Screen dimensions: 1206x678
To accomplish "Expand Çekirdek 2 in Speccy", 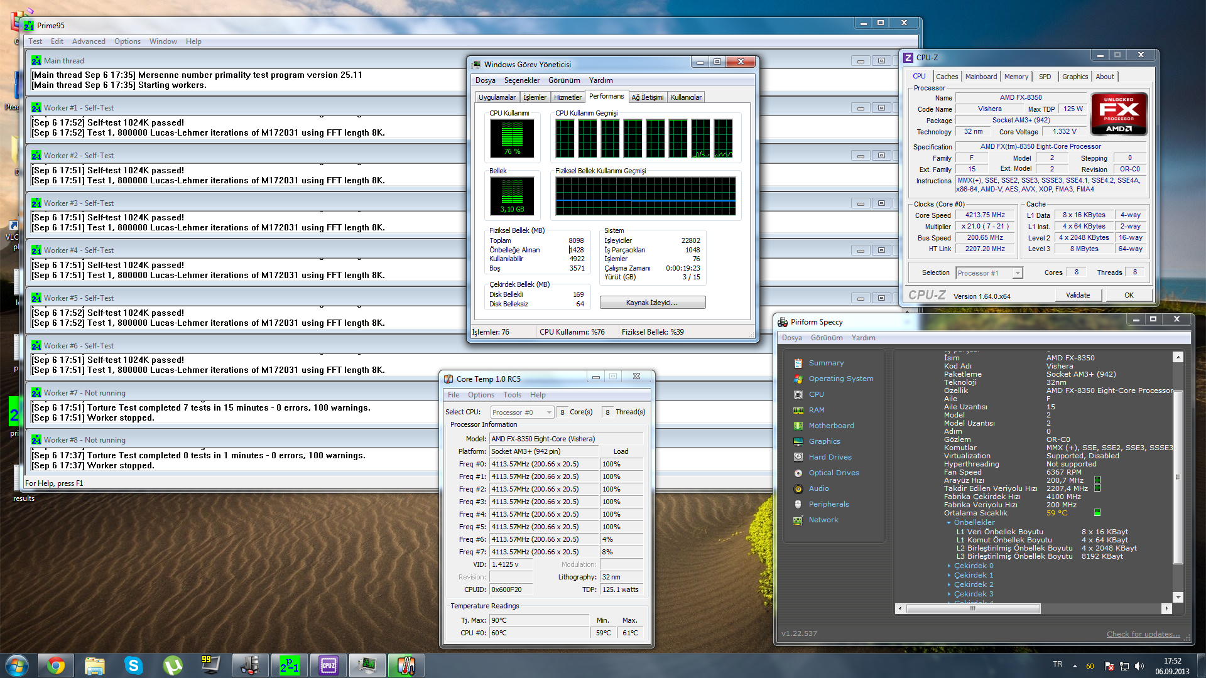I will click(x=949, y=585).
